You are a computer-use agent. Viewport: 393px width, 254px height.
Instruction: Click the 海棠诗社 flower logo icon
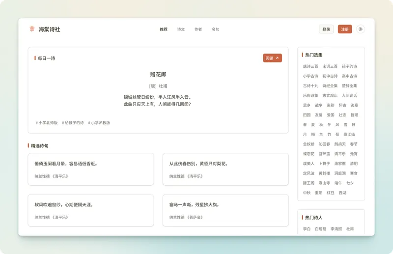32,29
